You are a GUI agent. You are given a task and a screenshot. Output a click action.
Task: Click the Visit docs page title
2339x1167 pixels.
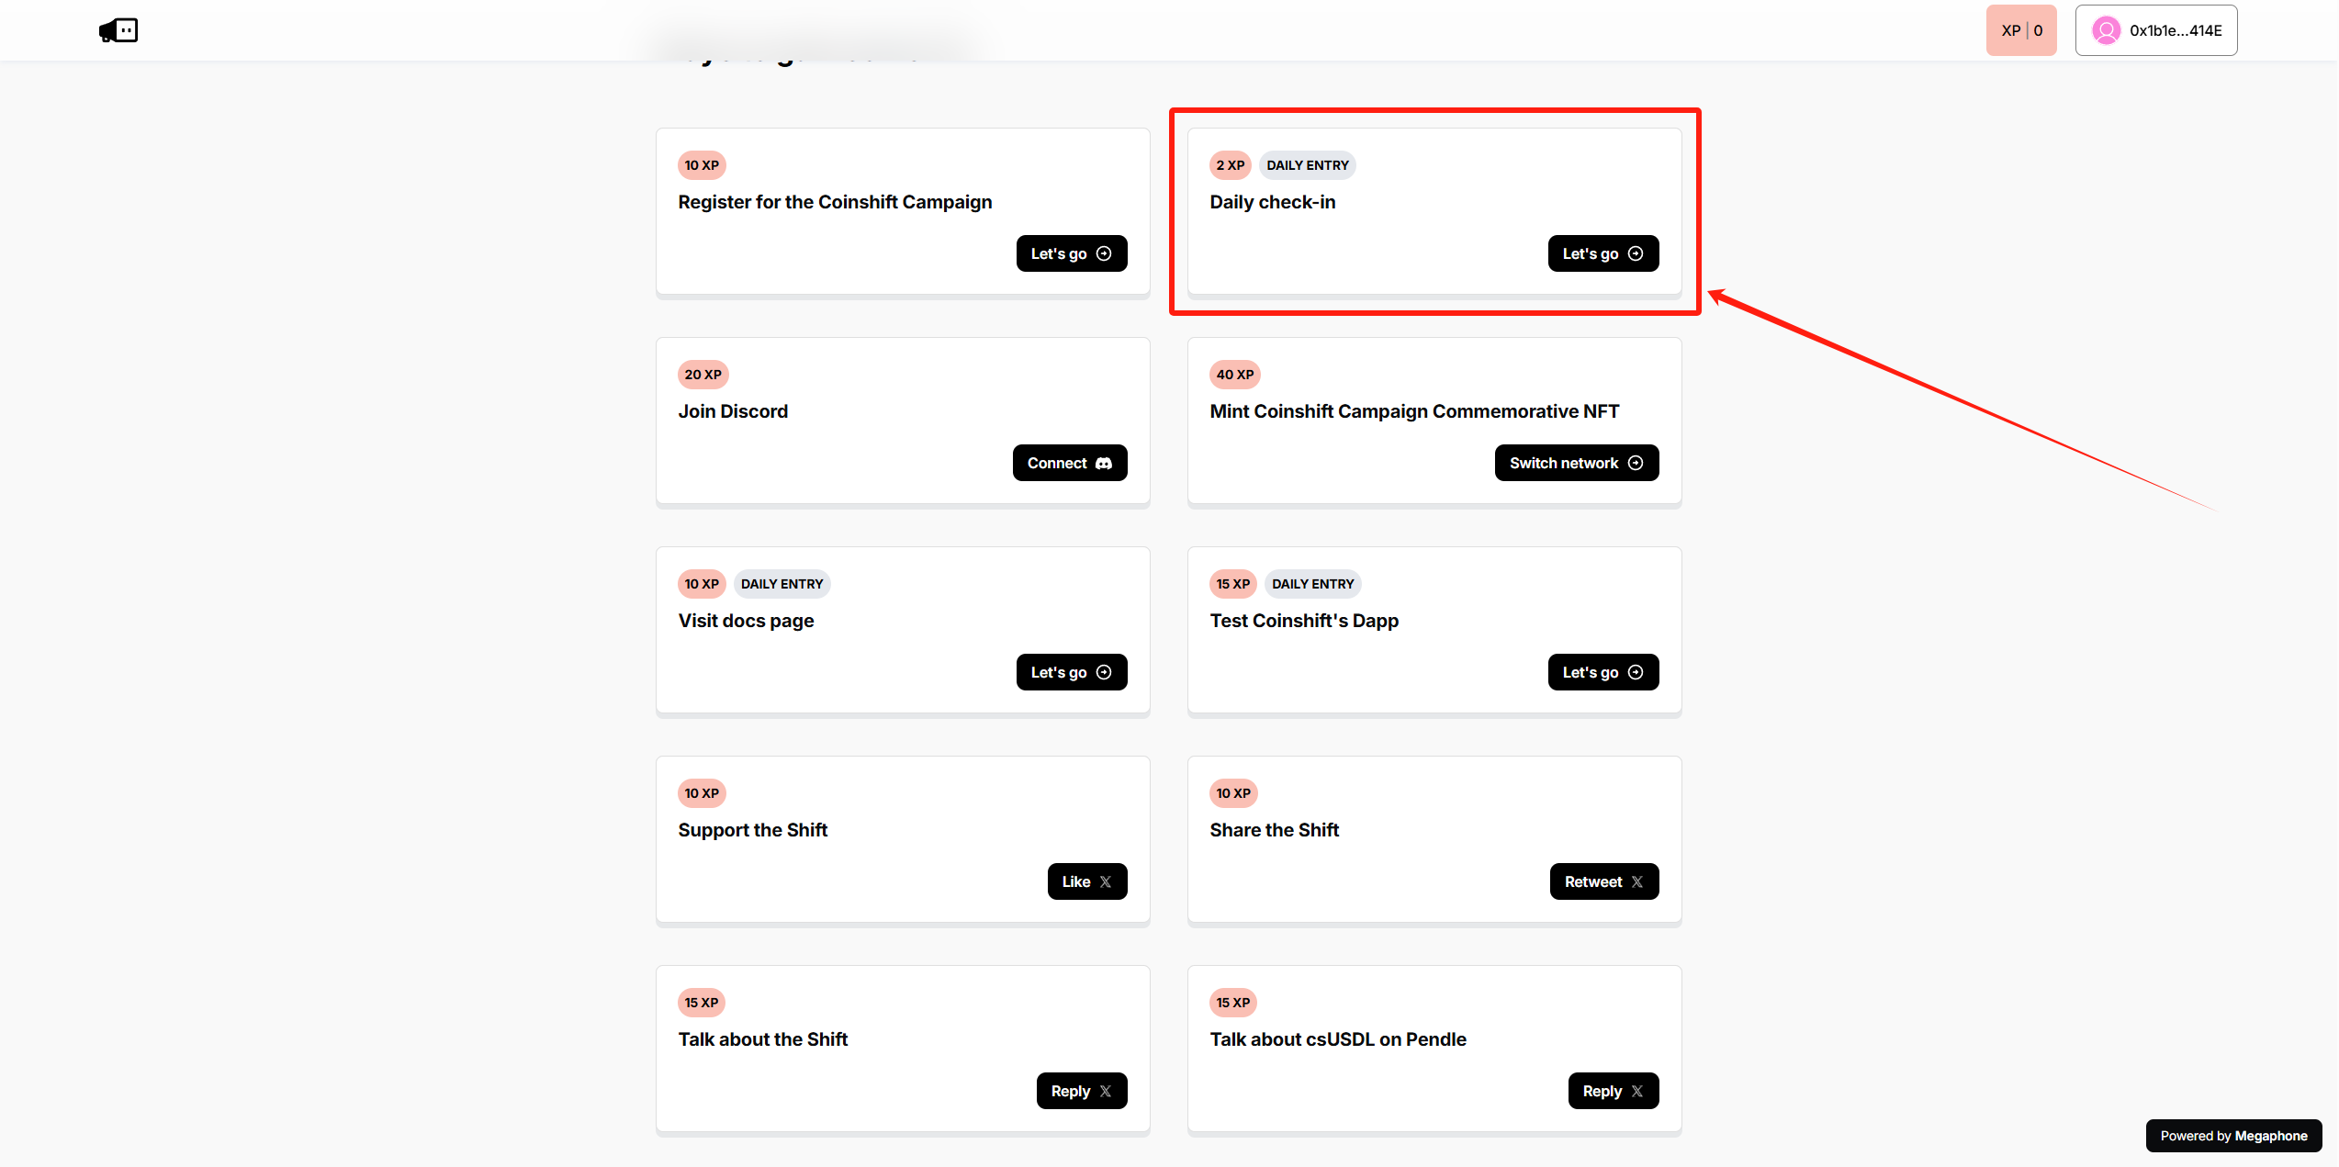point(746,621)
